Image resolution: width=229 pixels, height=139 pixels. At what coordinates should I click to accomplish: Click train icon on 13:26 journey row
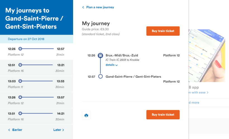[20, 97]
